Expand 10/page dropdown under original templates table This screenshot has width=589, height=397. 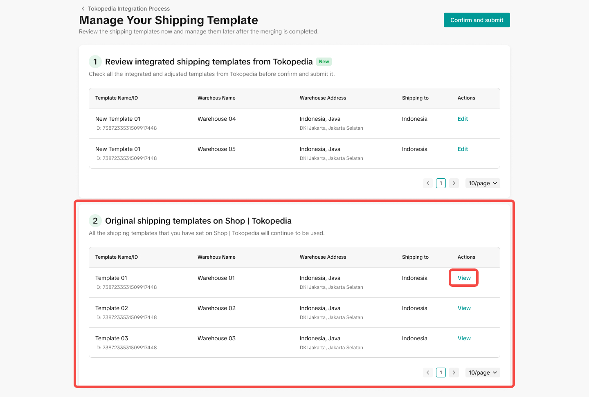click(x=483, y=373)
